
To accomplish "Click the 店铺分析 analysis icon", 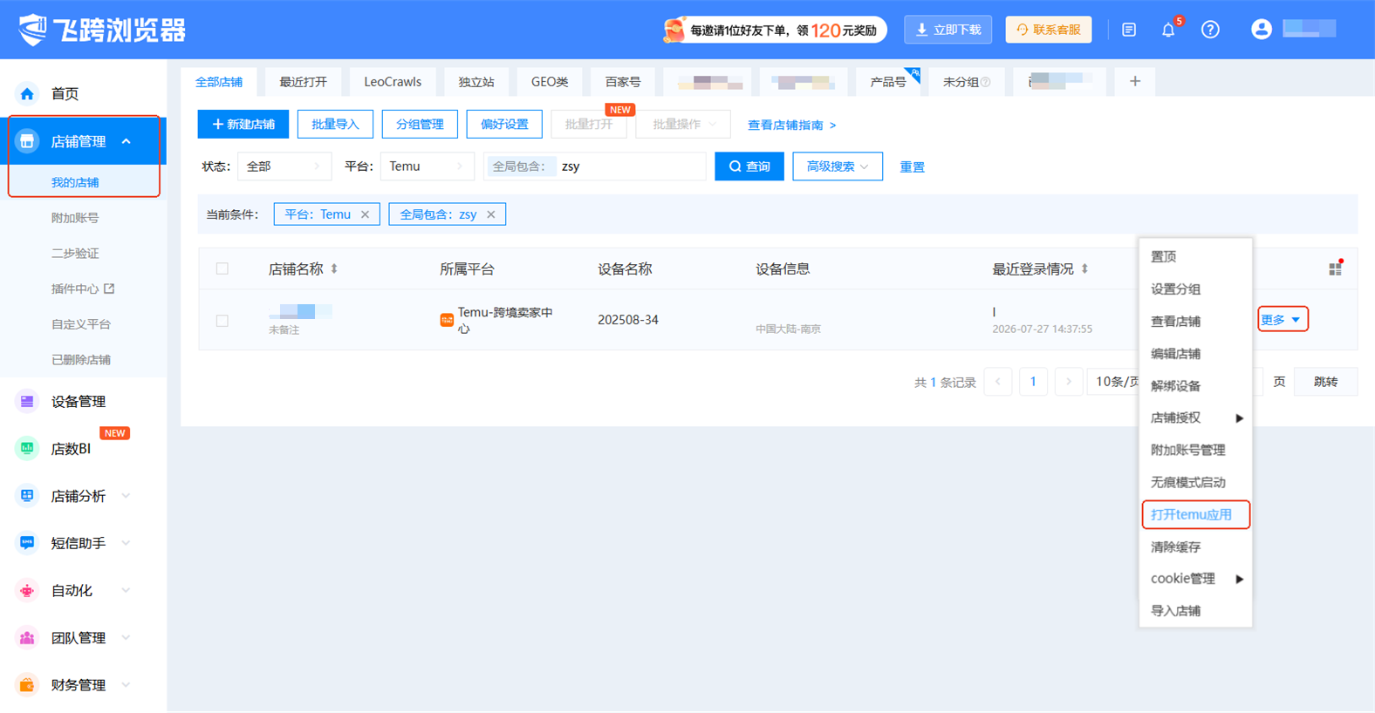I will click(x=27, y=495).
